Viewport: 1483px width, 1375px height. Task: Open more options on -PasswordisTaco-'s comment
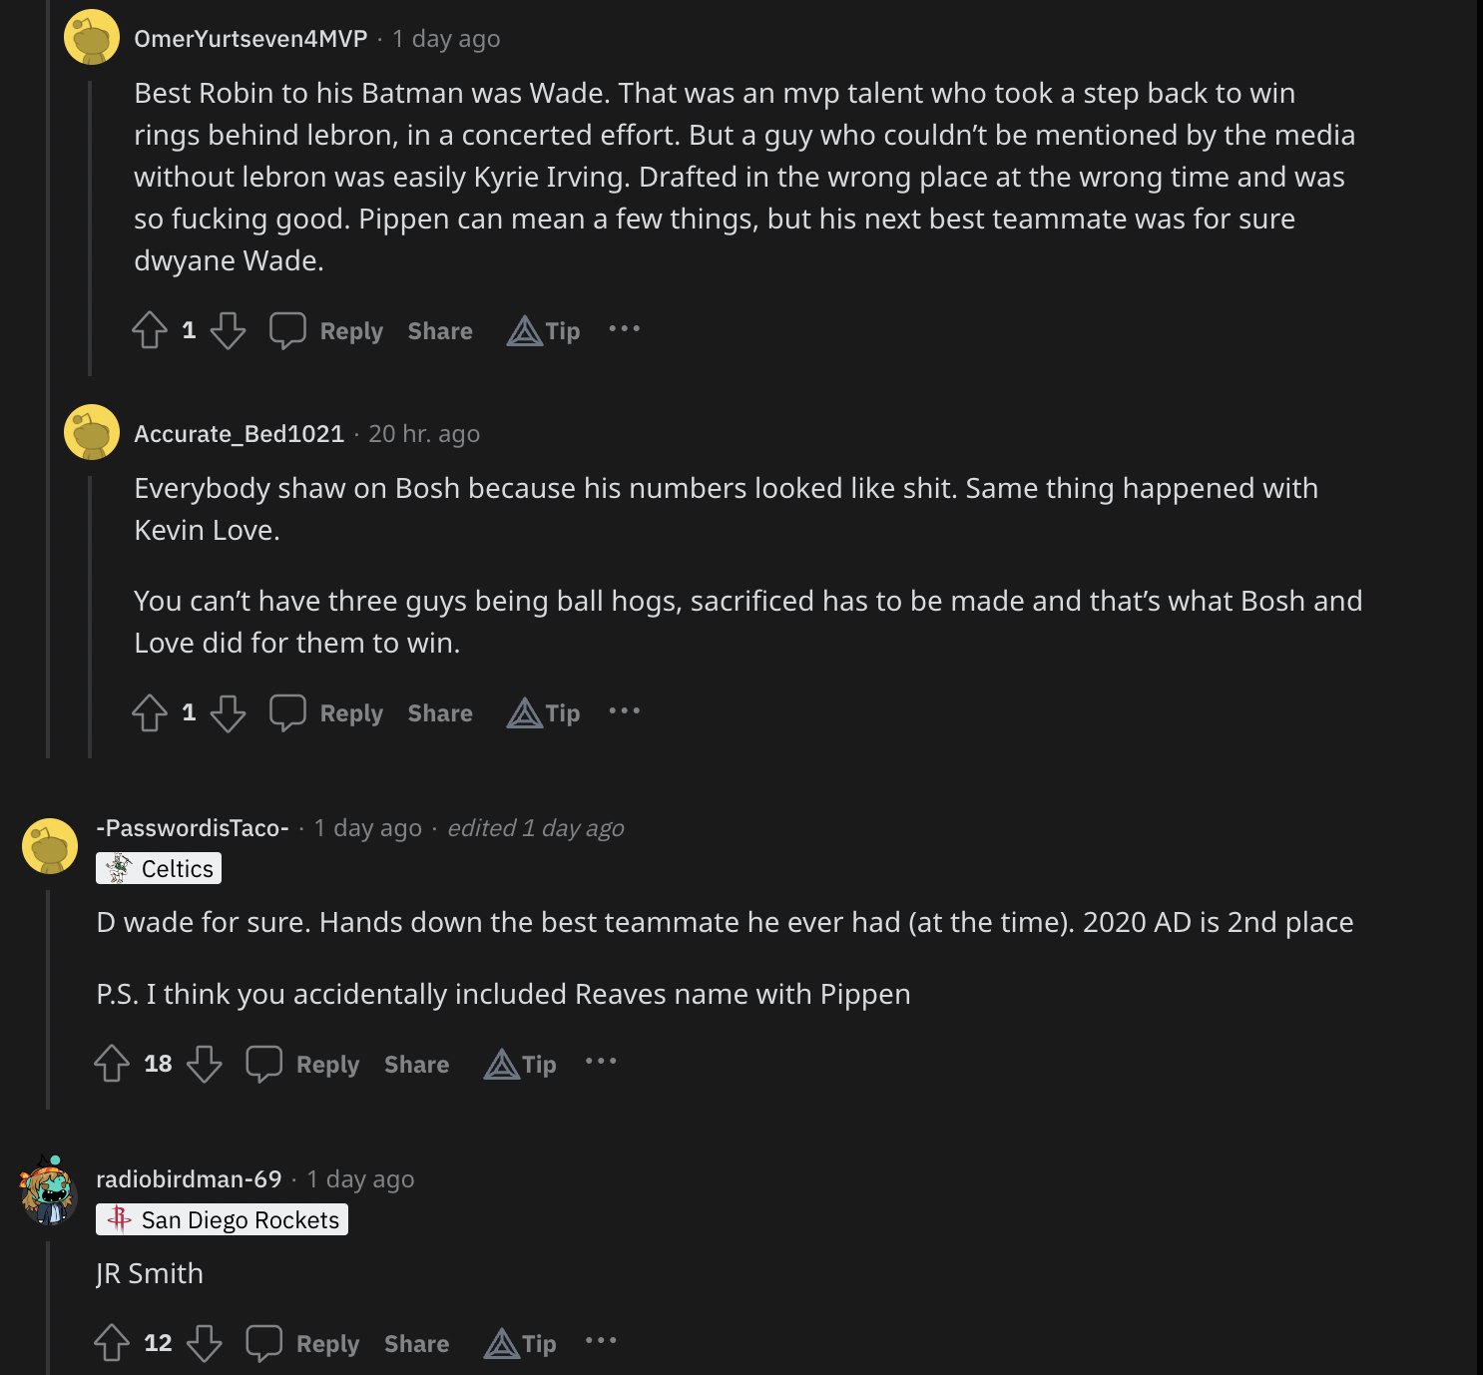pyautogui.click(x=601, y=1062)
